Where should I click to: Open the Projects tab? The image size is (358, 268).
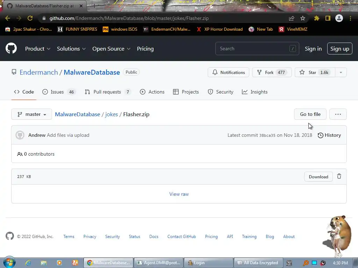pos(186,92)
